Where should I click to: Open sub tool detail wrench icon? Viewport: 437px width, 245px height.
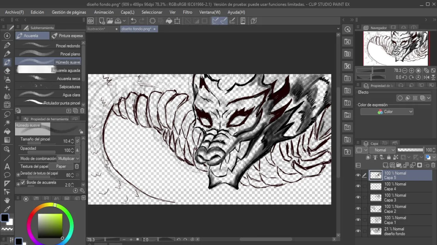(x=82, y=191)
